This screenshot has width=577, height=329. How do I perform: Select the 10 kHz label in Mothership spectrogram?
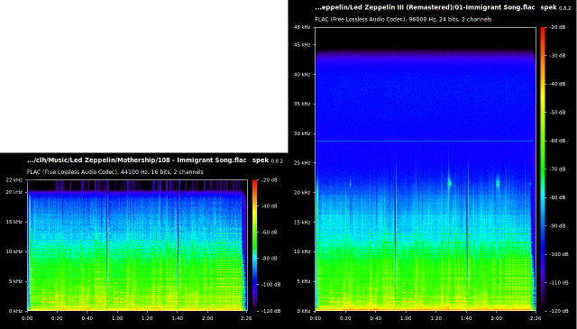[x=14, y=251]
